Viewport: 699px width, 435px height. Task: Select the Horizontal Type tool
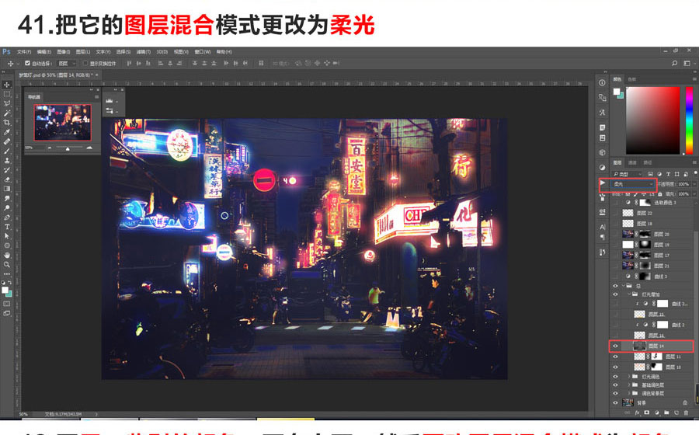7,227
